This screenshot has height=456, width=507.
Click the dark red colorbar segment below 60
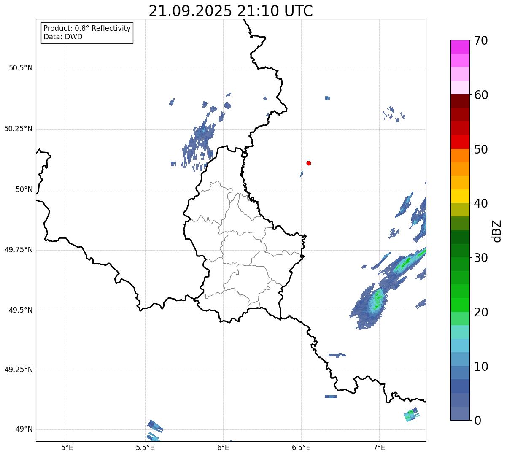(x=460, y=101)
